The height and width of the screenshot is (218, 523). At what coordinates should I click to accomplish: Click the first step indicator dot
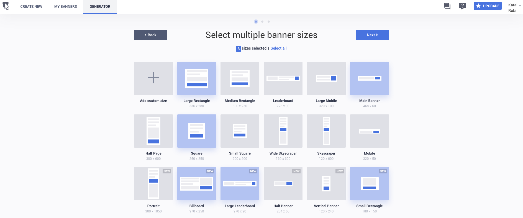(256, 22)
